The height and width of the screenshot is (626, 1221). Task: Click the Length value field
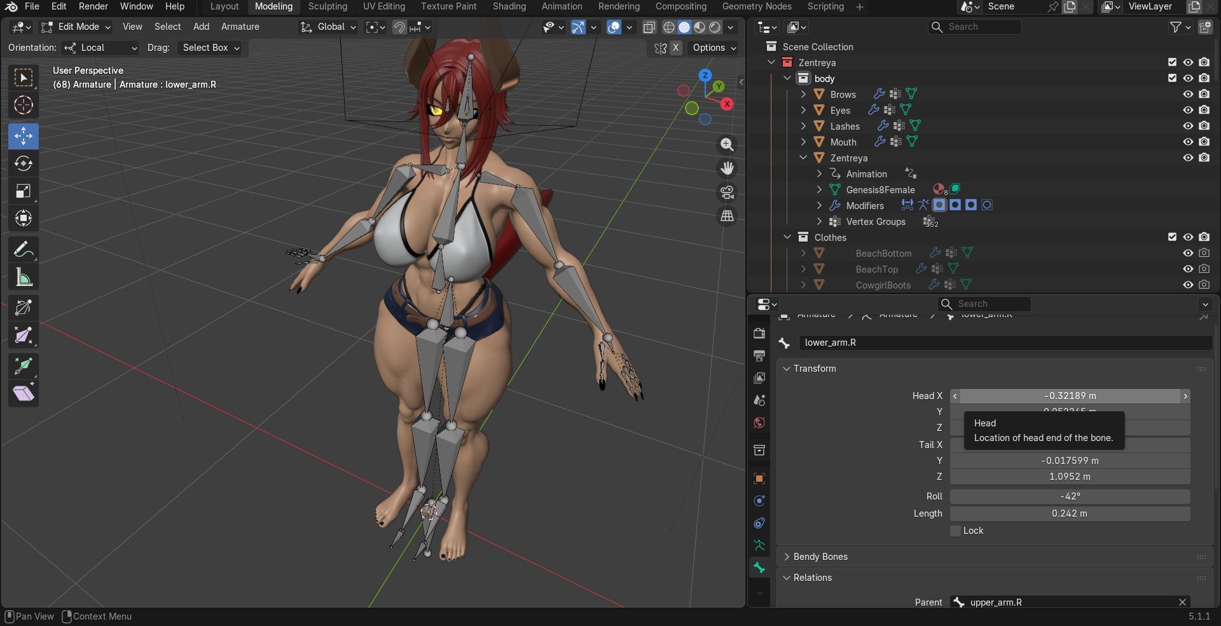1070,514
